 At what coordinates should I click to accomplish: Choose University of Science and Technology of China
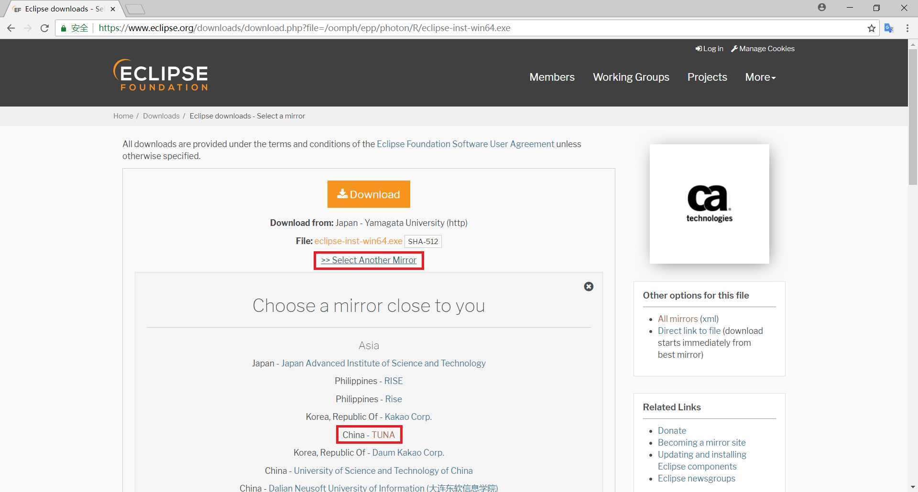(x=383, y=471)
